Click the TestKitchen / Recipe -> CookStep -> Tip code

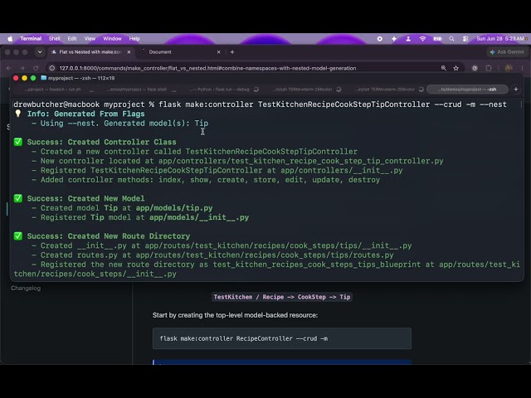coord(282,297)
